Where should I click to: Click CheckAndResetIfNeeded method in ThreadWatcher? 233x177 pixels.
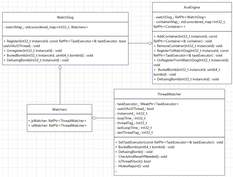pyautogui.click(x=141, y=156)
